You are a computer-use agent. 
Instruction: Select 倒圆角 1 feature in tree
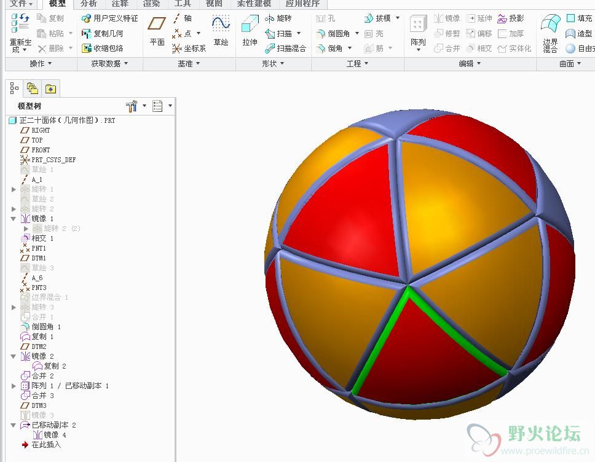click(x=41, y=327)
